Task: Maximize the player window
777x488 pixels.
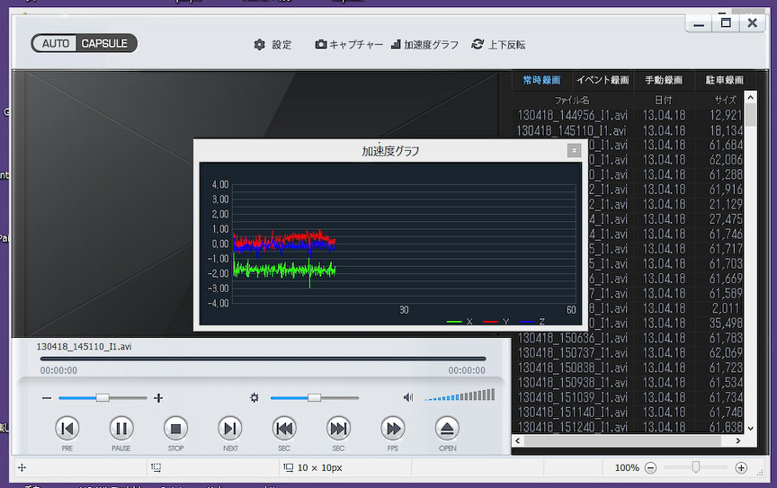Action: pos(726,23)
